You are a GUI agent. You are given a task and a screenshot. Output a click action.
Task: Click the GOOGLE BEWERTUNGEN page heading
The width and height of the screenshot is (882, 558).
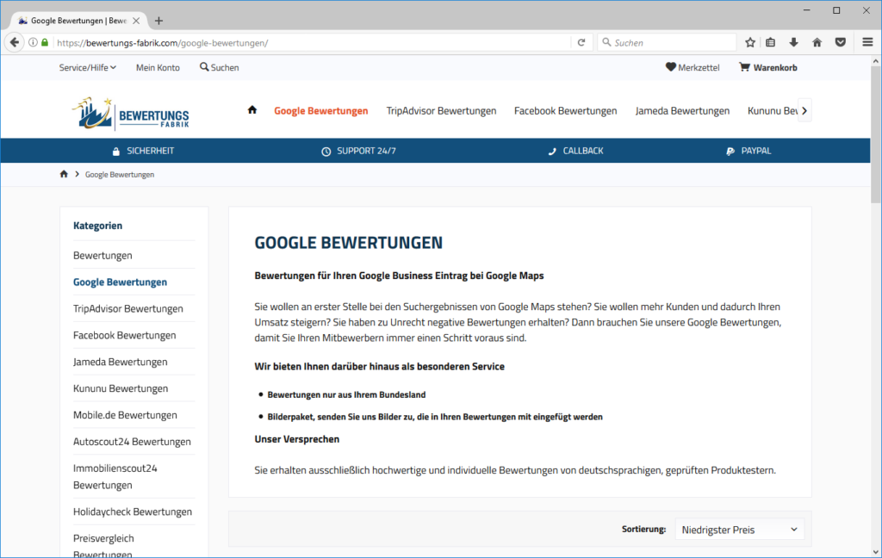coord(348,243)
